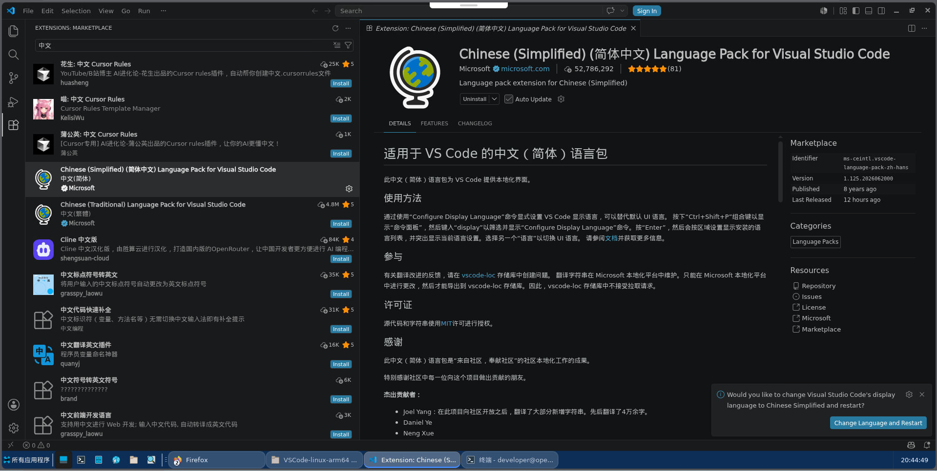Open the Extensions view more actions menu
This screenshot has width=937, height=471.
coord(348,28)
